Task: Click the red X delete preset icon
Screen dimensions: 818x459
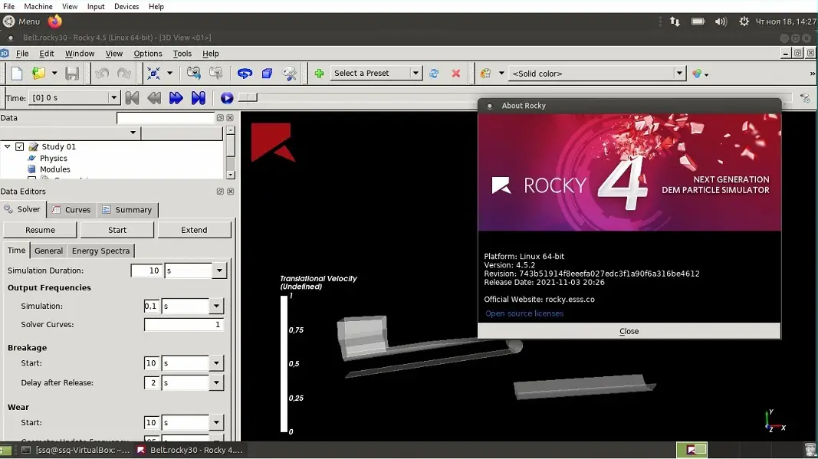Action: coord(456,74)
